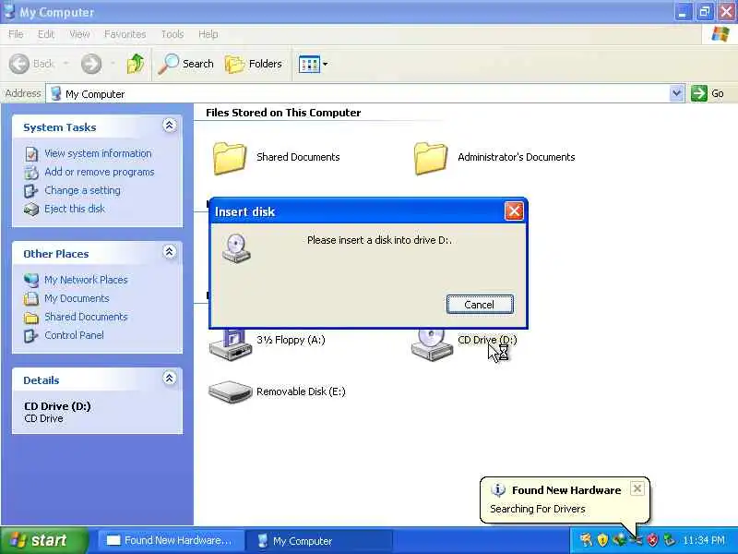Click the Removable Disk (E:) label
738x554 pixels.
[301, 391]
